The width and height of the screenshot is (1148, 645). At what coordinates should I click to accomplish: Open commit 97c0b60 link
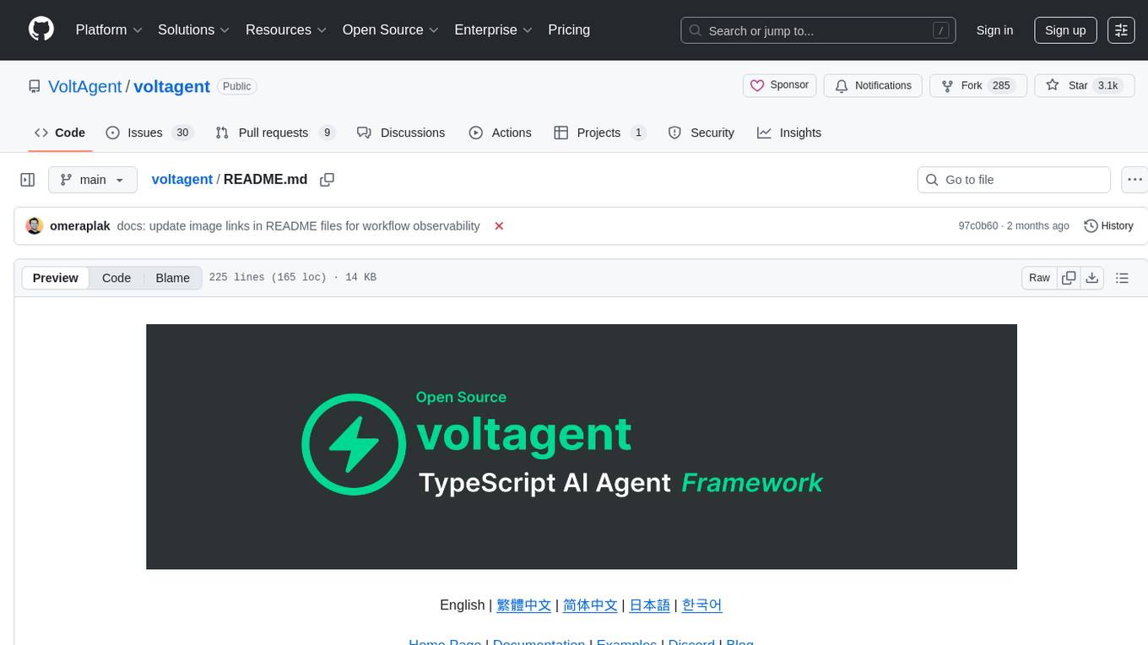(x=977, y=226)
